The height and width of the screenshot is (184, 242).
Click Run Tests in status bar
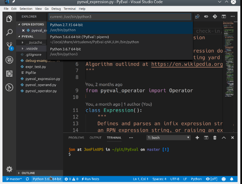(x=90, y=179)
